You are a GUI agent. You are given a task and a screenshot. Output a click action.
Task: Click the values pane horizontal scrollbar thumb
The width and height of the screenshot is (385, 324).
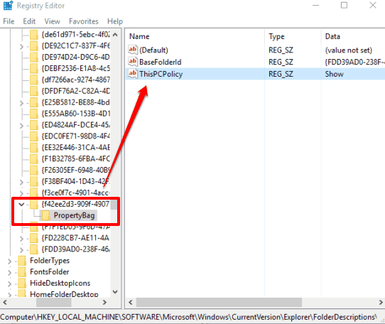(x=219, y=303)
